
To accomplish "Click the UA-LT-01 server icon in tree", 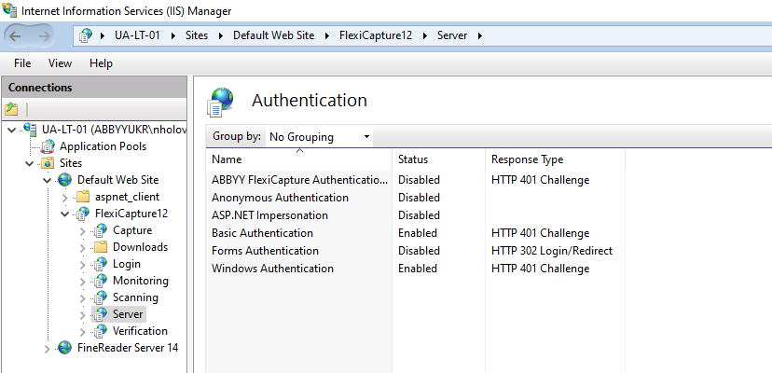I will click(x=30, y=130).
